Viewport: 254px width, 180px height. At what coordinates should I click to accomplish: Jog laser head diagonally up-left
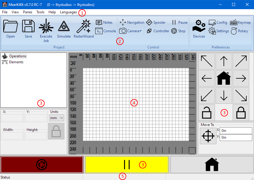(206, 61)
